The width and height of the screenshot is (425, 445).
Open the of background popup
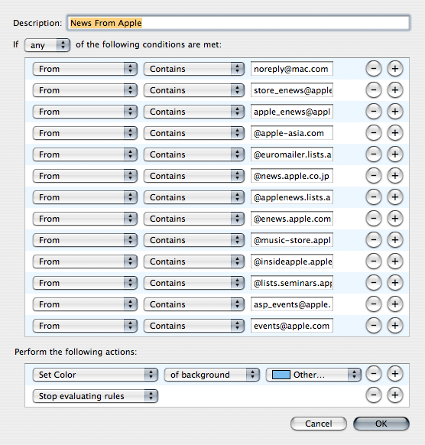coord(212,375)
